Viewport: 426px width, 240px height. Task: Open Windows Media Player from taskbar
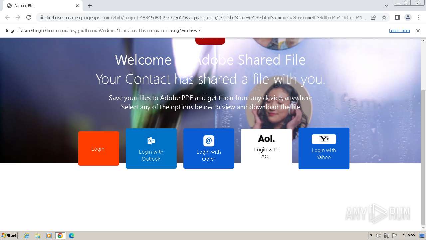click(49, 236)
